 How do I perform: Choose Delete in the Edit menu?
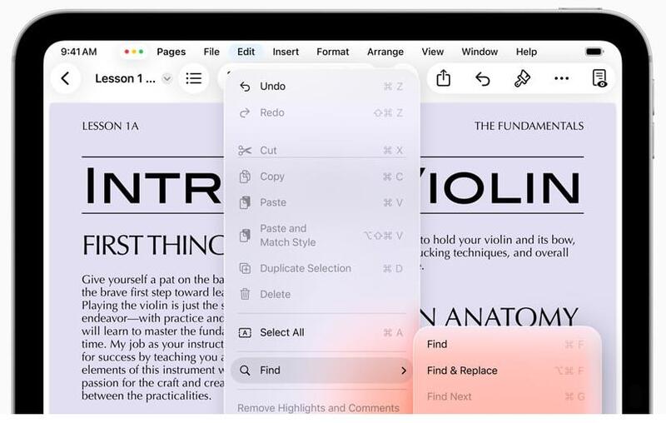coord(321,294)
